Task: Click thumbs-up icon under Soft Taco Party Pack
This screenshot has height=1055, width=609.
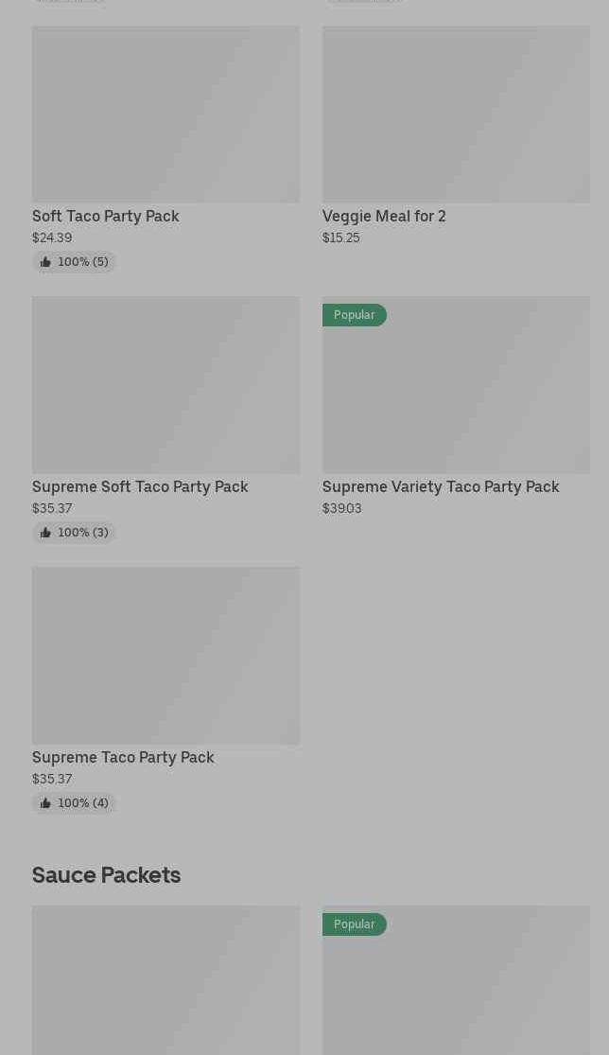Action: [x=45, y=262]
